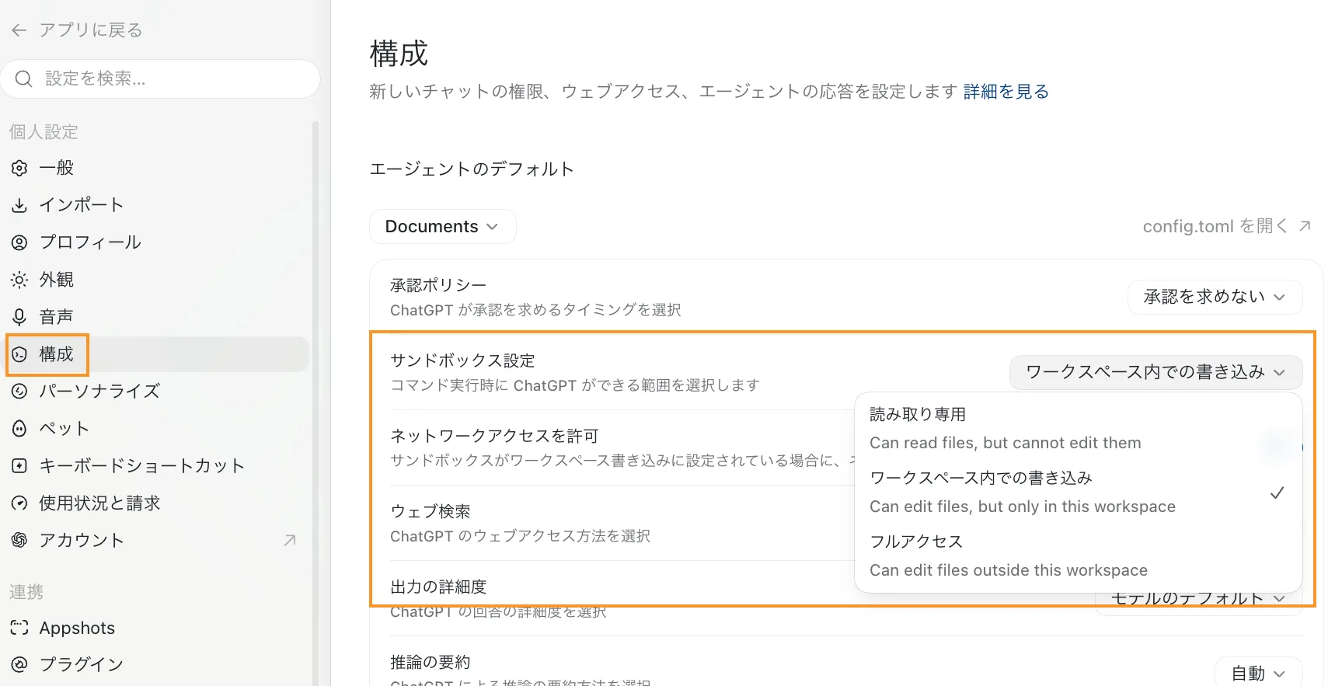
Task: Click the external arrow icon on the アカウント row
Action: pyautogui.click(x=290, y=541)
